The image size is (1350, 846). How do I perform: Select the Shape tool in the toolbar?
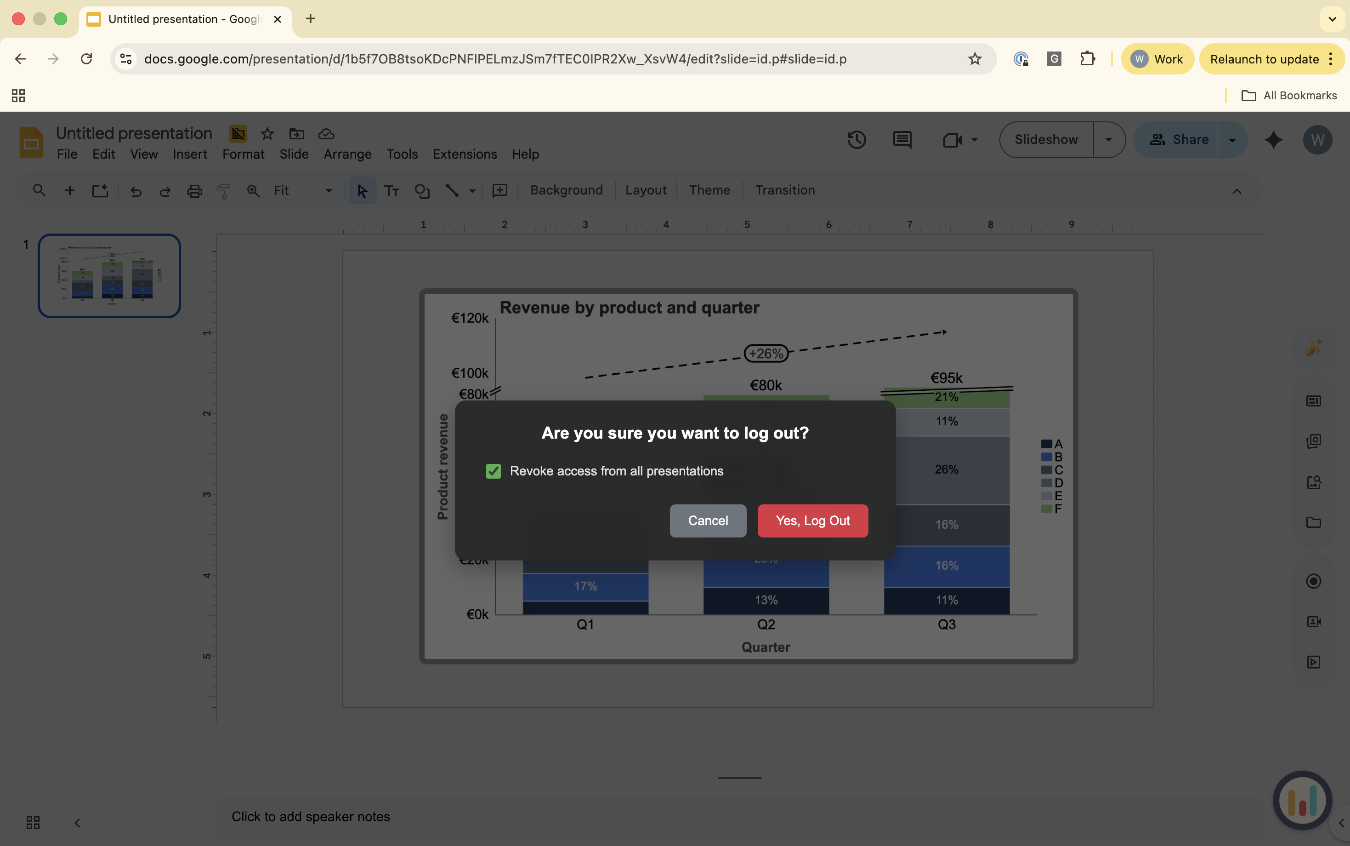tap(421, 191)
